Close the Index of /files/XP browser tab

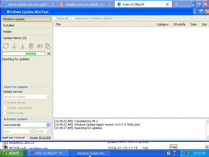point(167,4)
